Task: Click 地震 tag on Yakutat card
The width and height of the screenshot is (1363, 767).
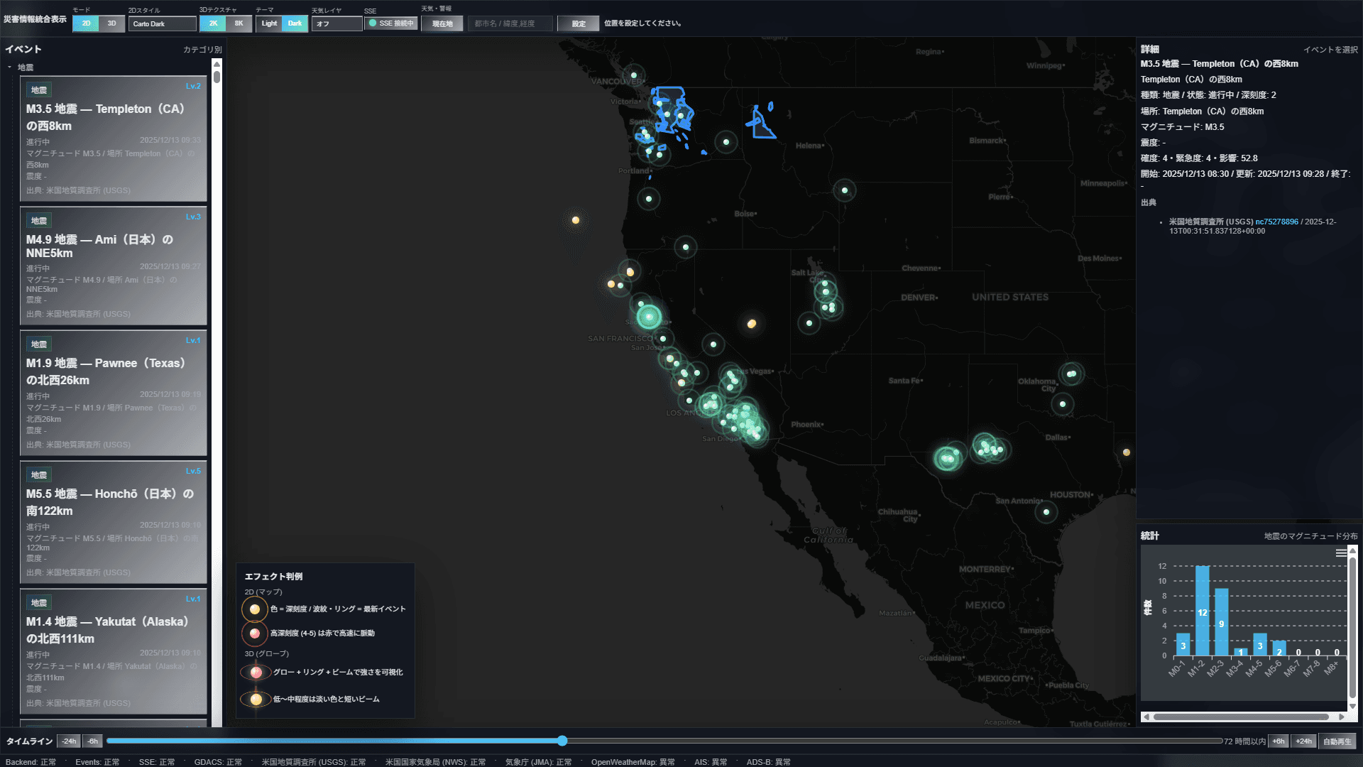Action: click(39, 603)
